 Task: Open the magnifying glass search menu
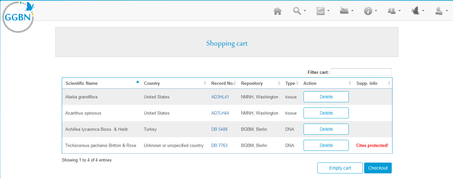299,11
